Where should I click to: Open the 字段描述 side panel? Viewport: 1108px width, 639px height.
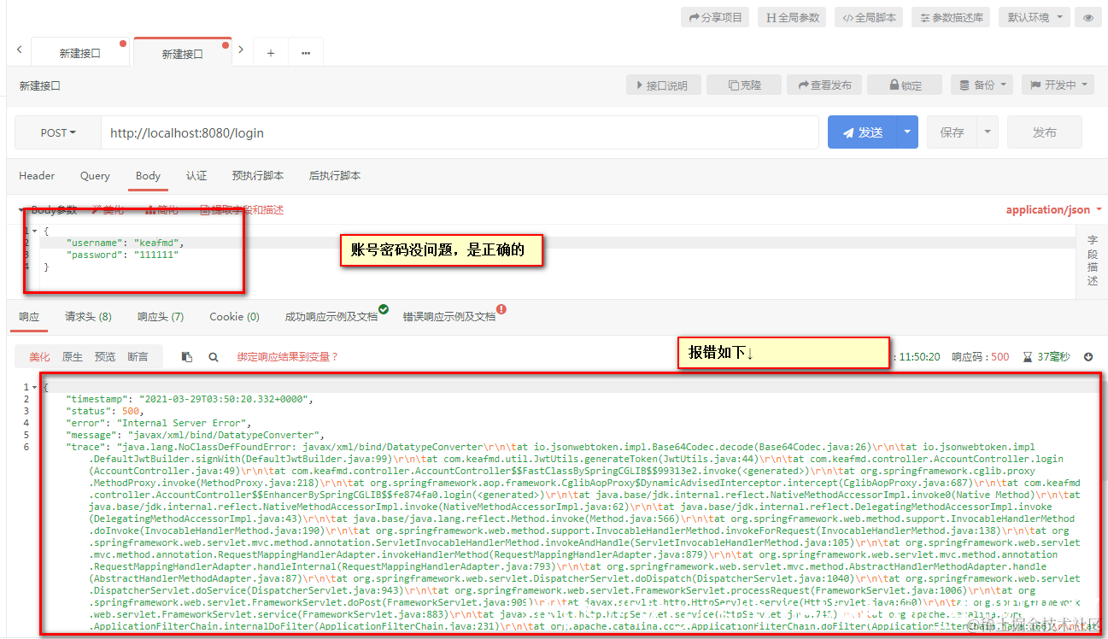1092,261
